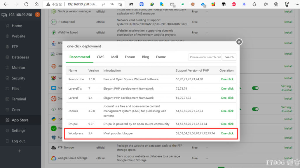Screen dimensions: 300x168
Task: Click the Search button in deployment dialog
Action: click(229, 57)
